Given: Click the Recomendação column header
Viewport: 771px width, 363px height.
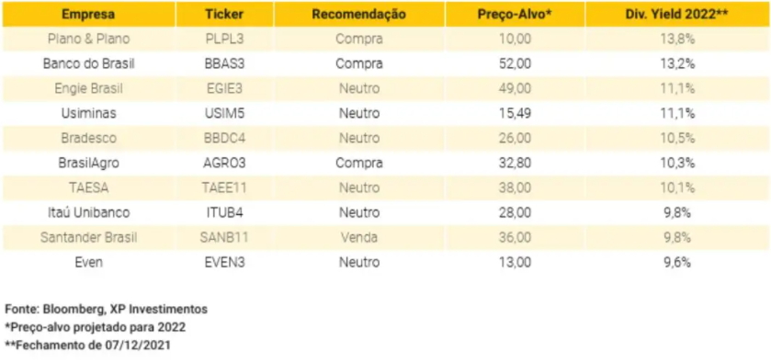Looking at the screenshot, I should [359, 15].
